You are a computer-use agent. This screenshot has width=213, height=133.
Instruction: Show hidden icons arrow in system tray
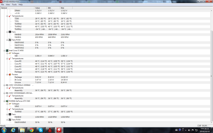point(186,130)
